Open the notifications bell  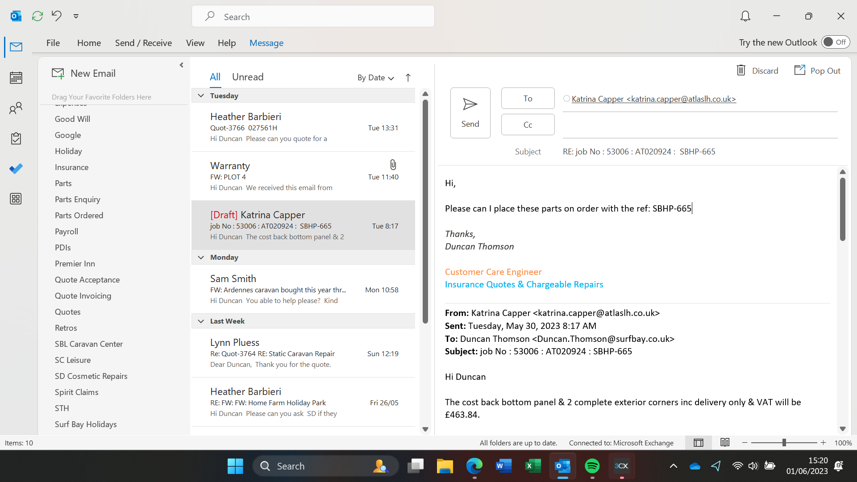click(x=745, y=17)
